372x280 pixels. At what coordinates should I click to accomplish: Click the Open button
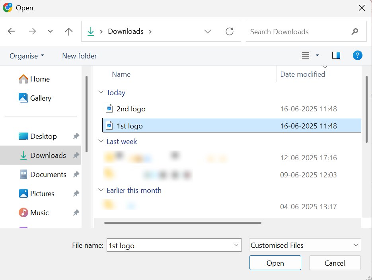pyautogui.click(x=275, y=263)
